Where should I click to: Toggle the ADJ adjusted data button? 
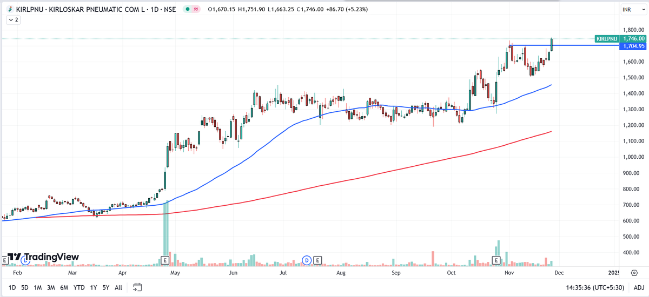[639, 287]
